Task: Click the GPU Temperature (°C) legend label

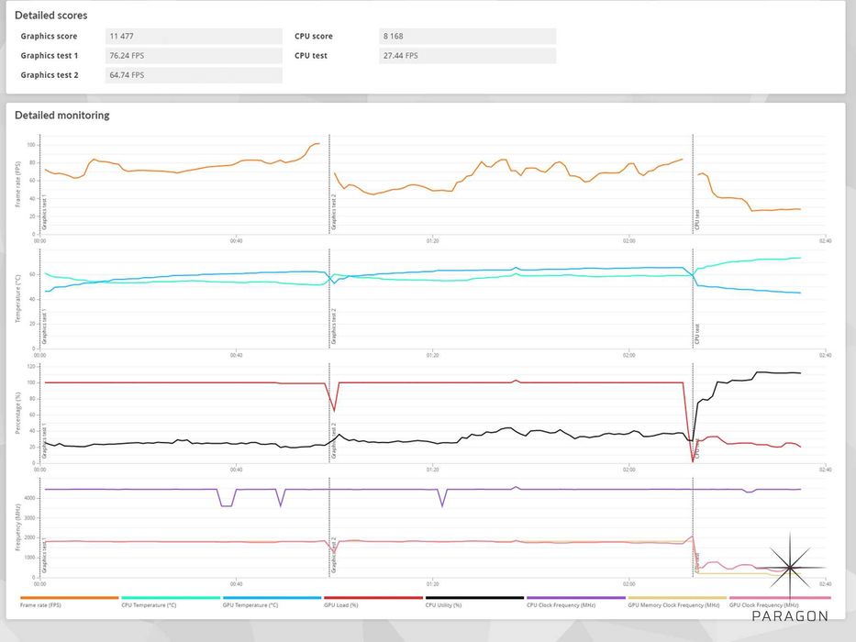Action: (250, 605)
